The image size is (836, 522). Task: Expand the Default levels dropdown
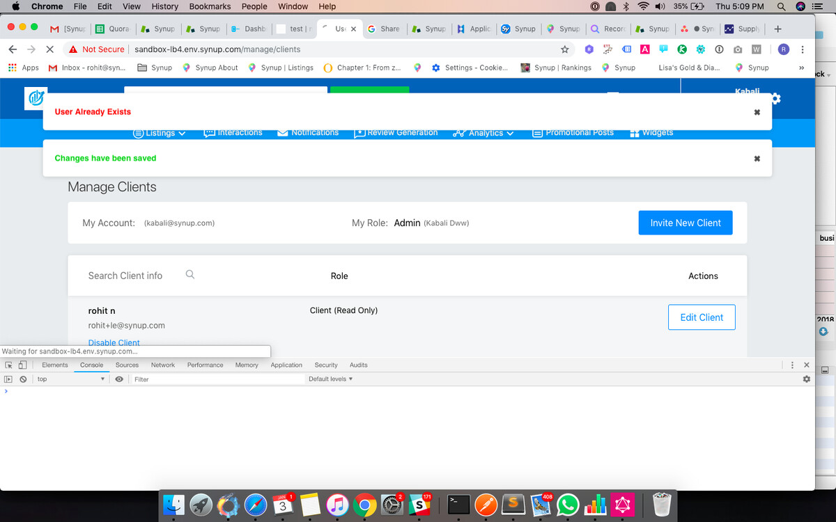click(330, 379)
